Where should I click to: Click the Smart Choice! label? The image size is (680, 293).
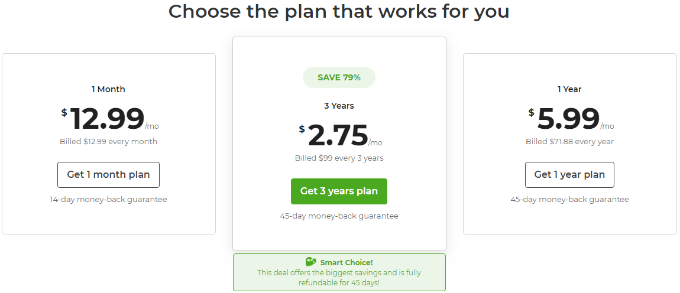coord(347,263)
